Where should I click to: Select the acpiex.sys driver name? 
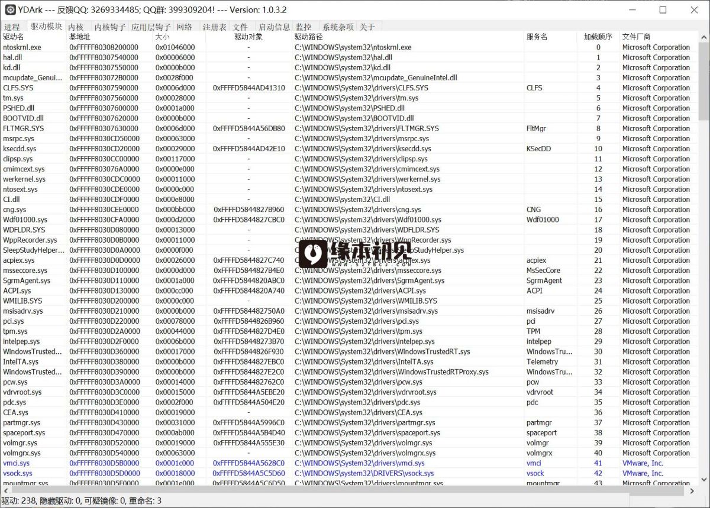(x=19, y=260)
